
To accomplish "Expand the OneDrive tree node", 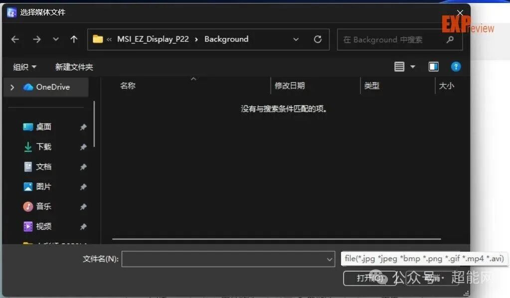I will click(x=12, y=87).
